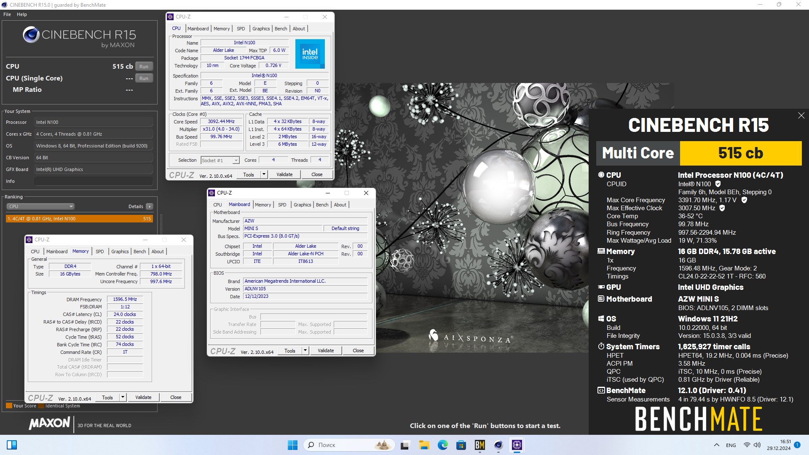Click ENG language indicator in tray
809x455 pixels.
[x=731, y=445]
